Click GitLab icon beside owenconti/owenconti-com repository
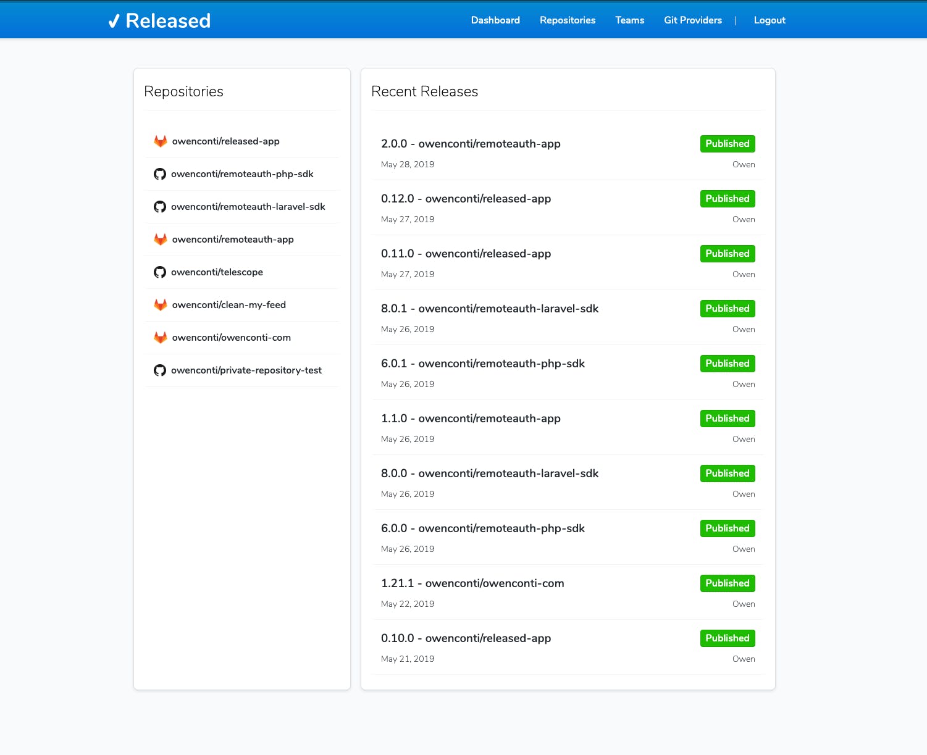 (x=161, y=338)
